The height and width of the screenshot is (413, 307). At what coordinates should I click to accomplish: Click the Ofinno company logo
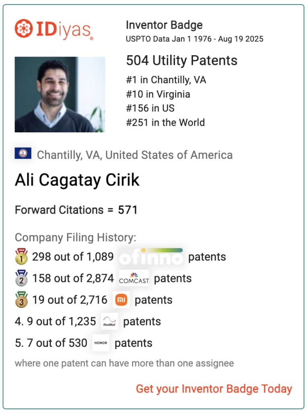tap(151, 257)
